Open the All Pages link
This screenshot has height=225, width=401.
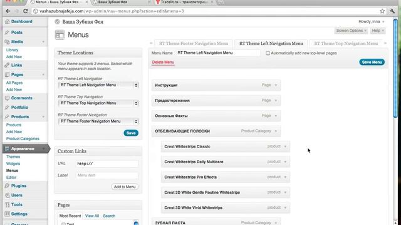[x=14, y=83]
